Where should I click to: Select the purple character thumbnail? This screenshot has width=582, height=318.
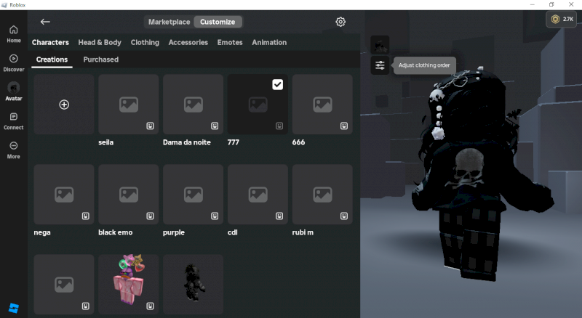click(x=193, y=194)
